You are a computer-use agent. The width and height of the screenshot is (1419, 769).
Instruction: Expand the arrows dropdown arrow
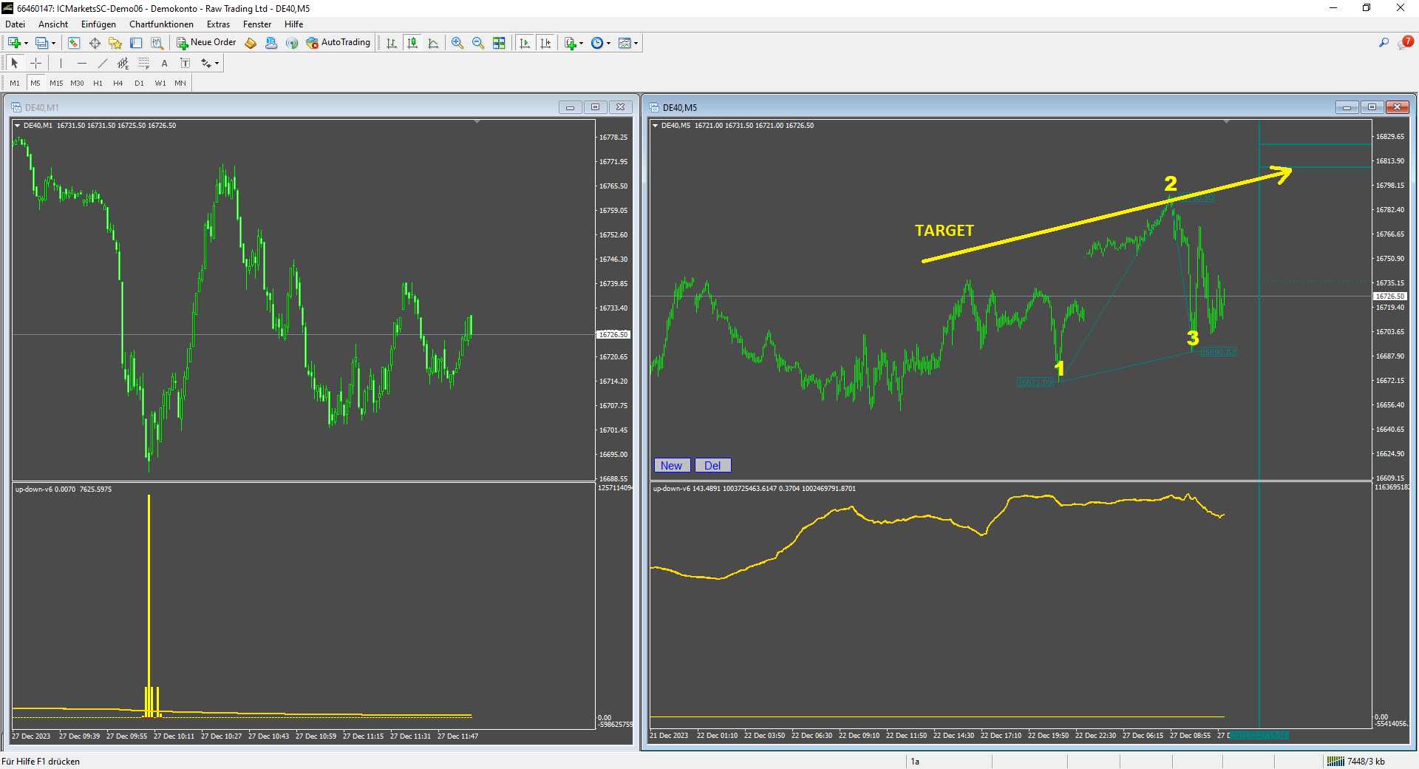(217, 63)
